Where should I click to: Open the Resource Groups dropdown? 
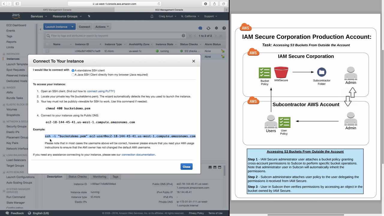coord(67,16)
